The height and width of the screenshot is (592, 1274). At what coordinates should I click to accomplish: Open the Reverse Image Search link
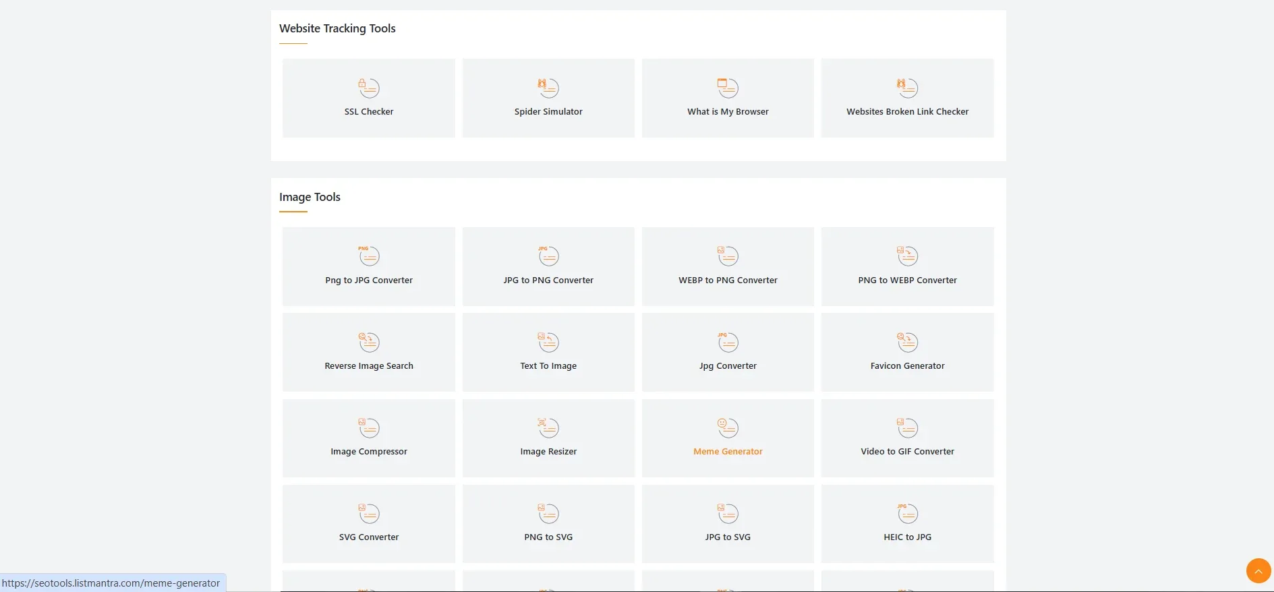click(369, 366)
